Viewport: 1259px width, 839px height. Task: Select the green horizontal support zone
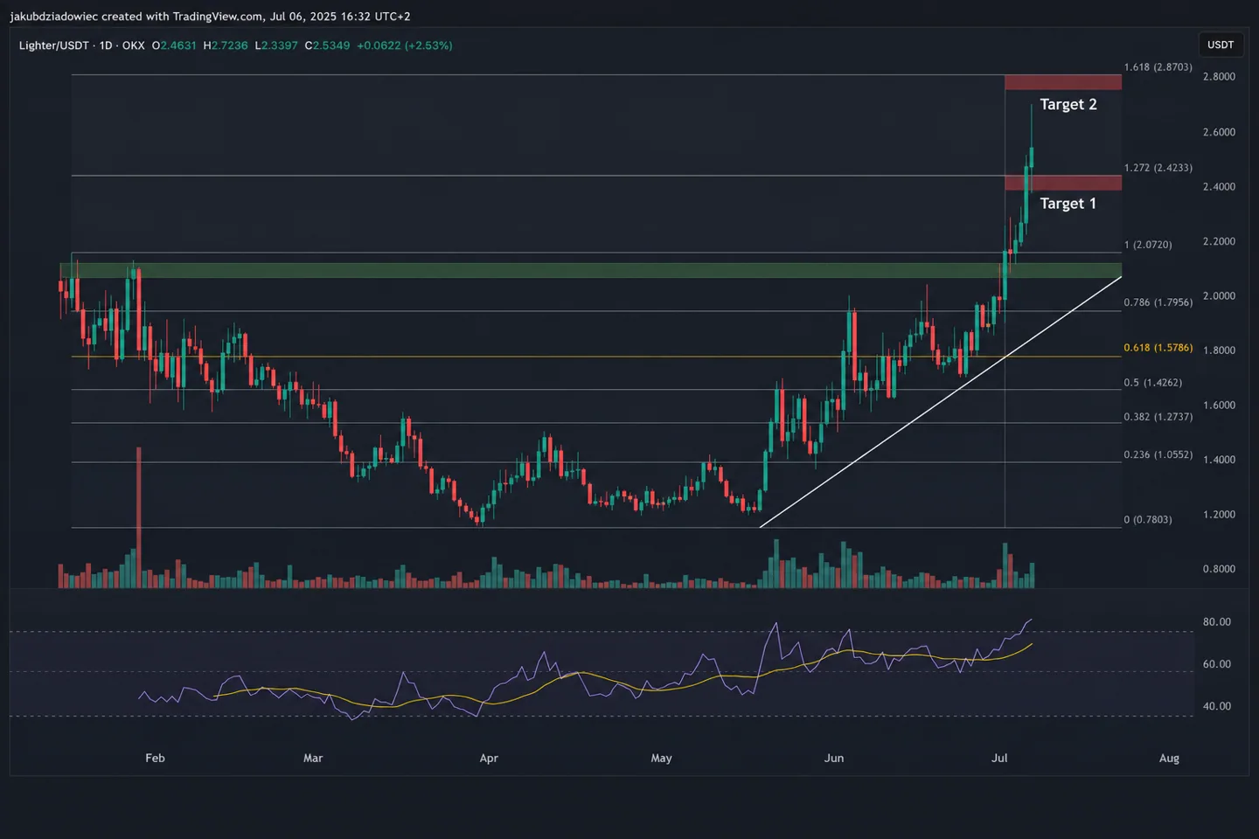(x=590, y=271)
